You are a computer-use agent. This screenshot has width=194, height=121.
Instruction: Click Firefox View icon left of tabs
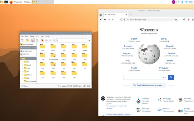point(101,15)
